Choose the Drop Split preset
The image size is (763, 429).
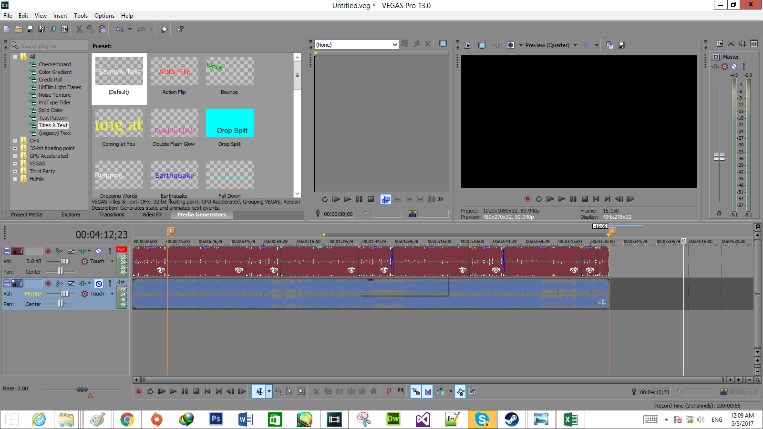click(x=230, y=128)
